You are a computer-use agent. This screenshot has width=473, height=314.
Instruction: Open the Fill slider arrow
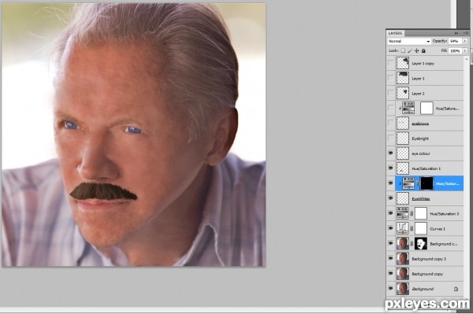[x=465, y=50]
